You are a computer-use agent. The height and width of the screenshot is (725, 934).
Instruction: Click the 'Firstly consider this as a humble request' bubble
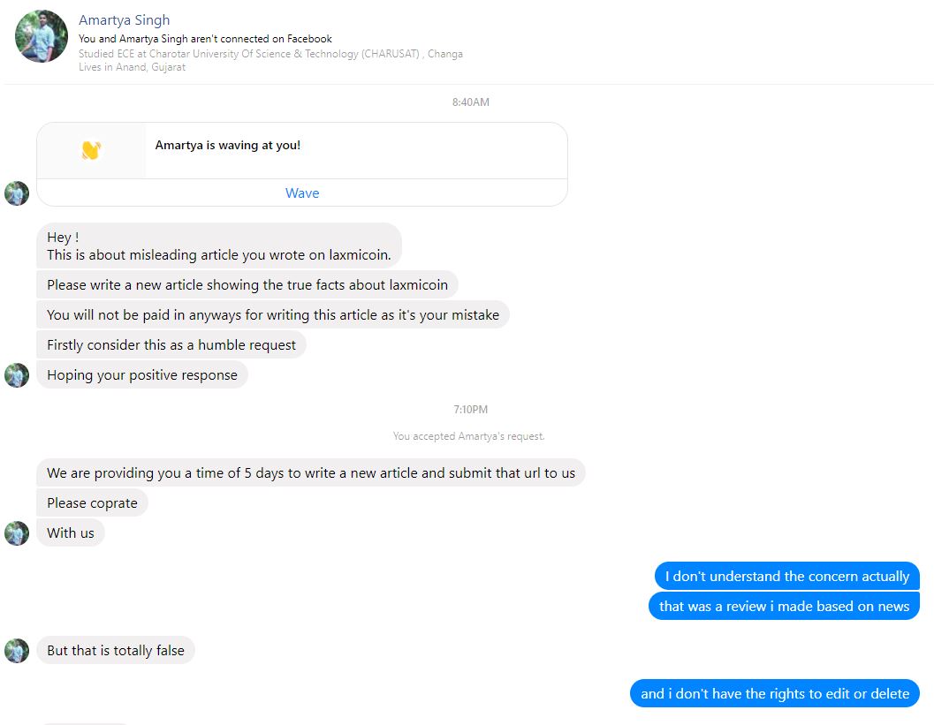(171, 345)
